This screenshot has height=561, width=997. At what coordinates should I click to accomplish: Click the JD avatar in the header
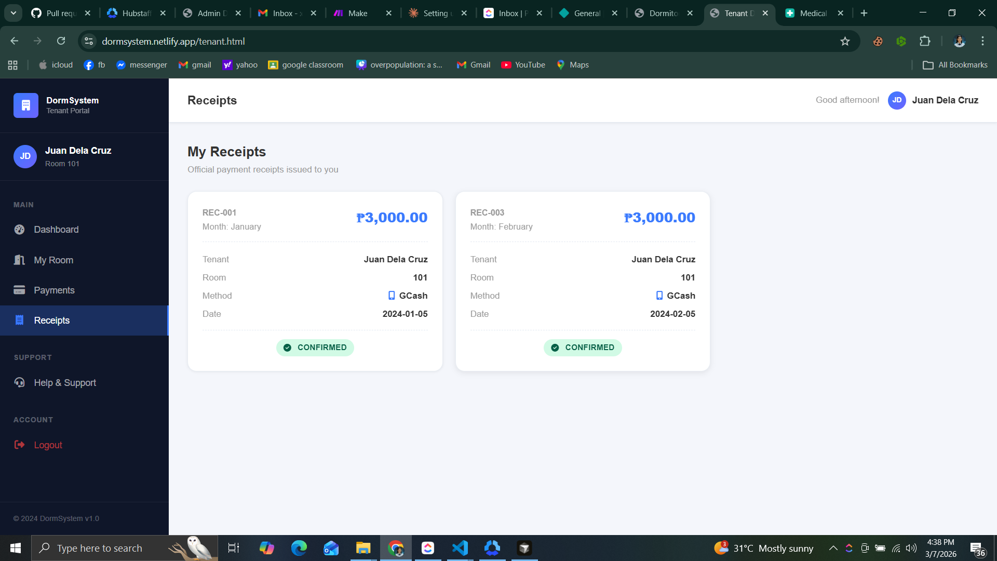[x=897, y=100]
